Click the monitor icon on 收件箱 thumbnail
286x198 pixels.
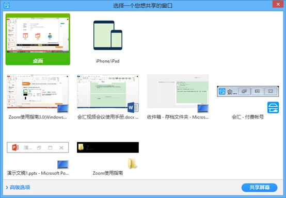203,109
